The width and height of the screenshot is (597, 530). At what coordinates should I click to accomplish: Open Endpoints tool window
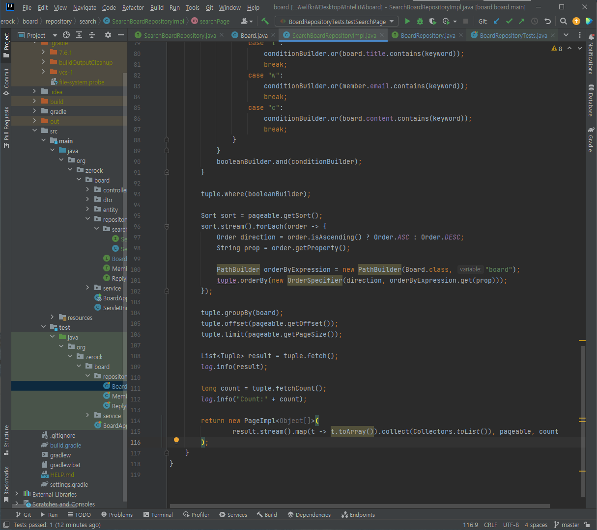pos(358,515)
